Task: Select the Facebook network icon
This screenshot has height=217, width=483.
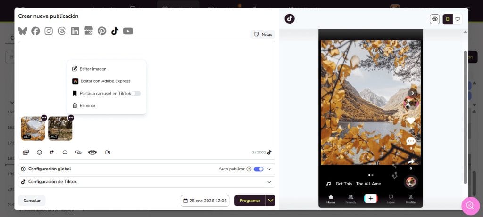Action: [35, 31]
